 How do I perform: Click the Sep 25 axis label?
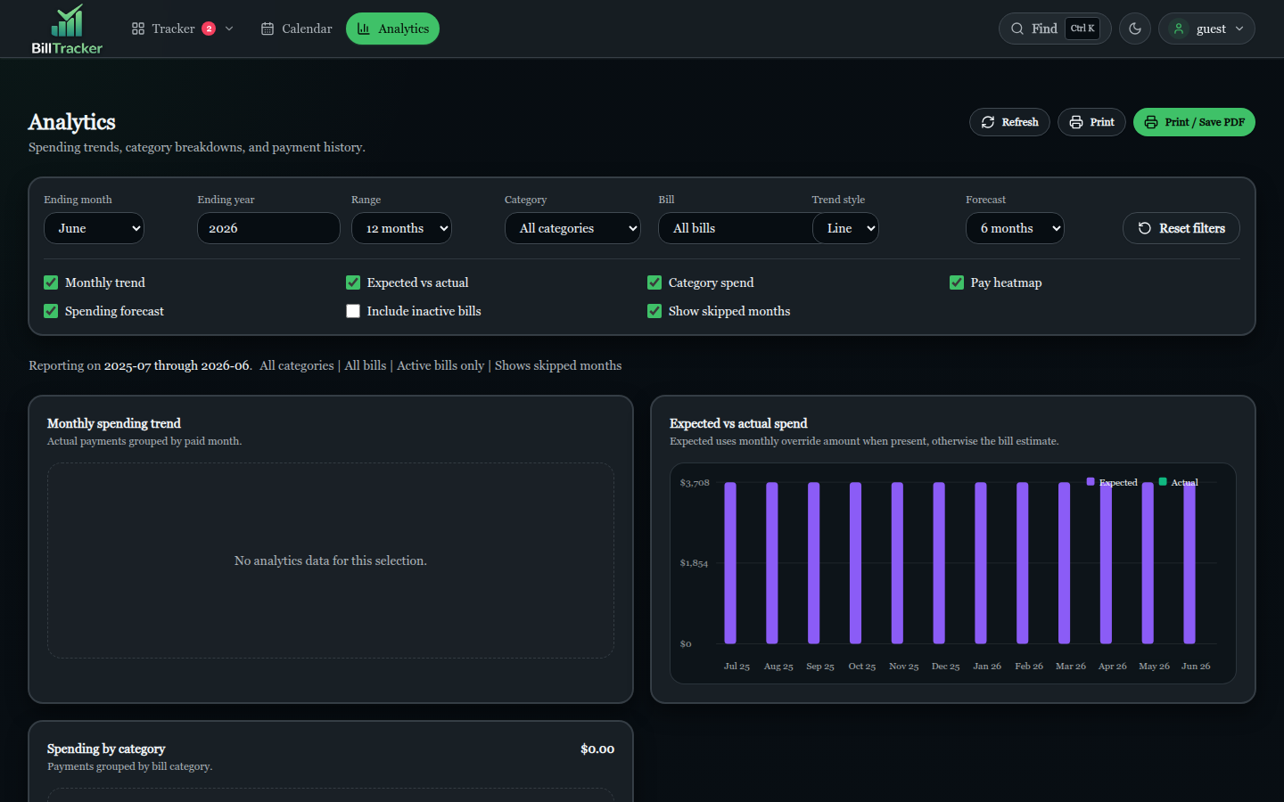pos(820,667)
